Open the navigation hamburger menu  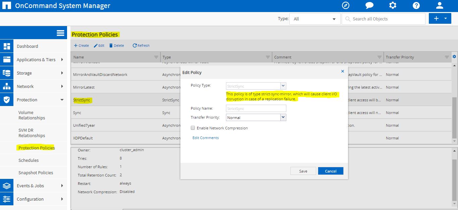(60, 33)
